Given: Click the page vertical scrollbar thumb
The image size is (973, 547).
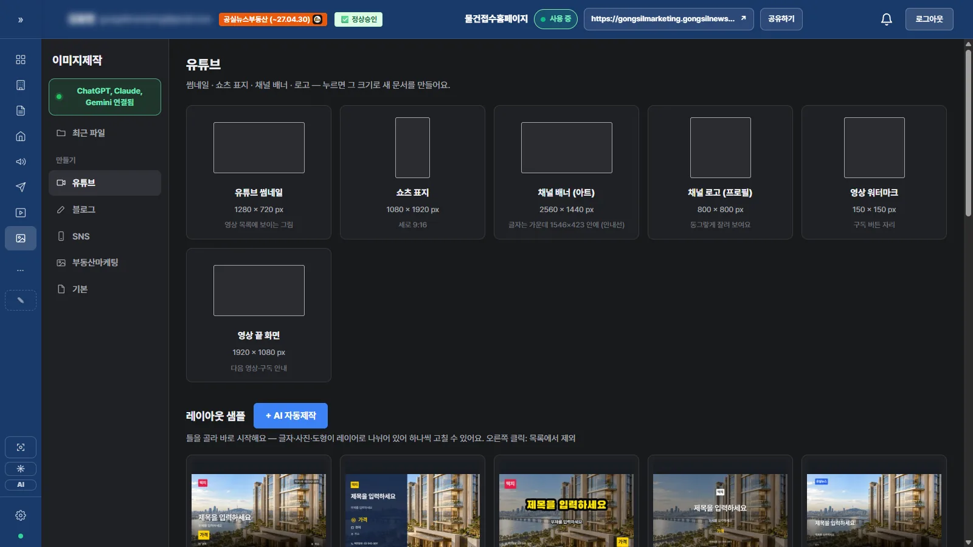Looking at the screenshot, I should click(968, 132).
